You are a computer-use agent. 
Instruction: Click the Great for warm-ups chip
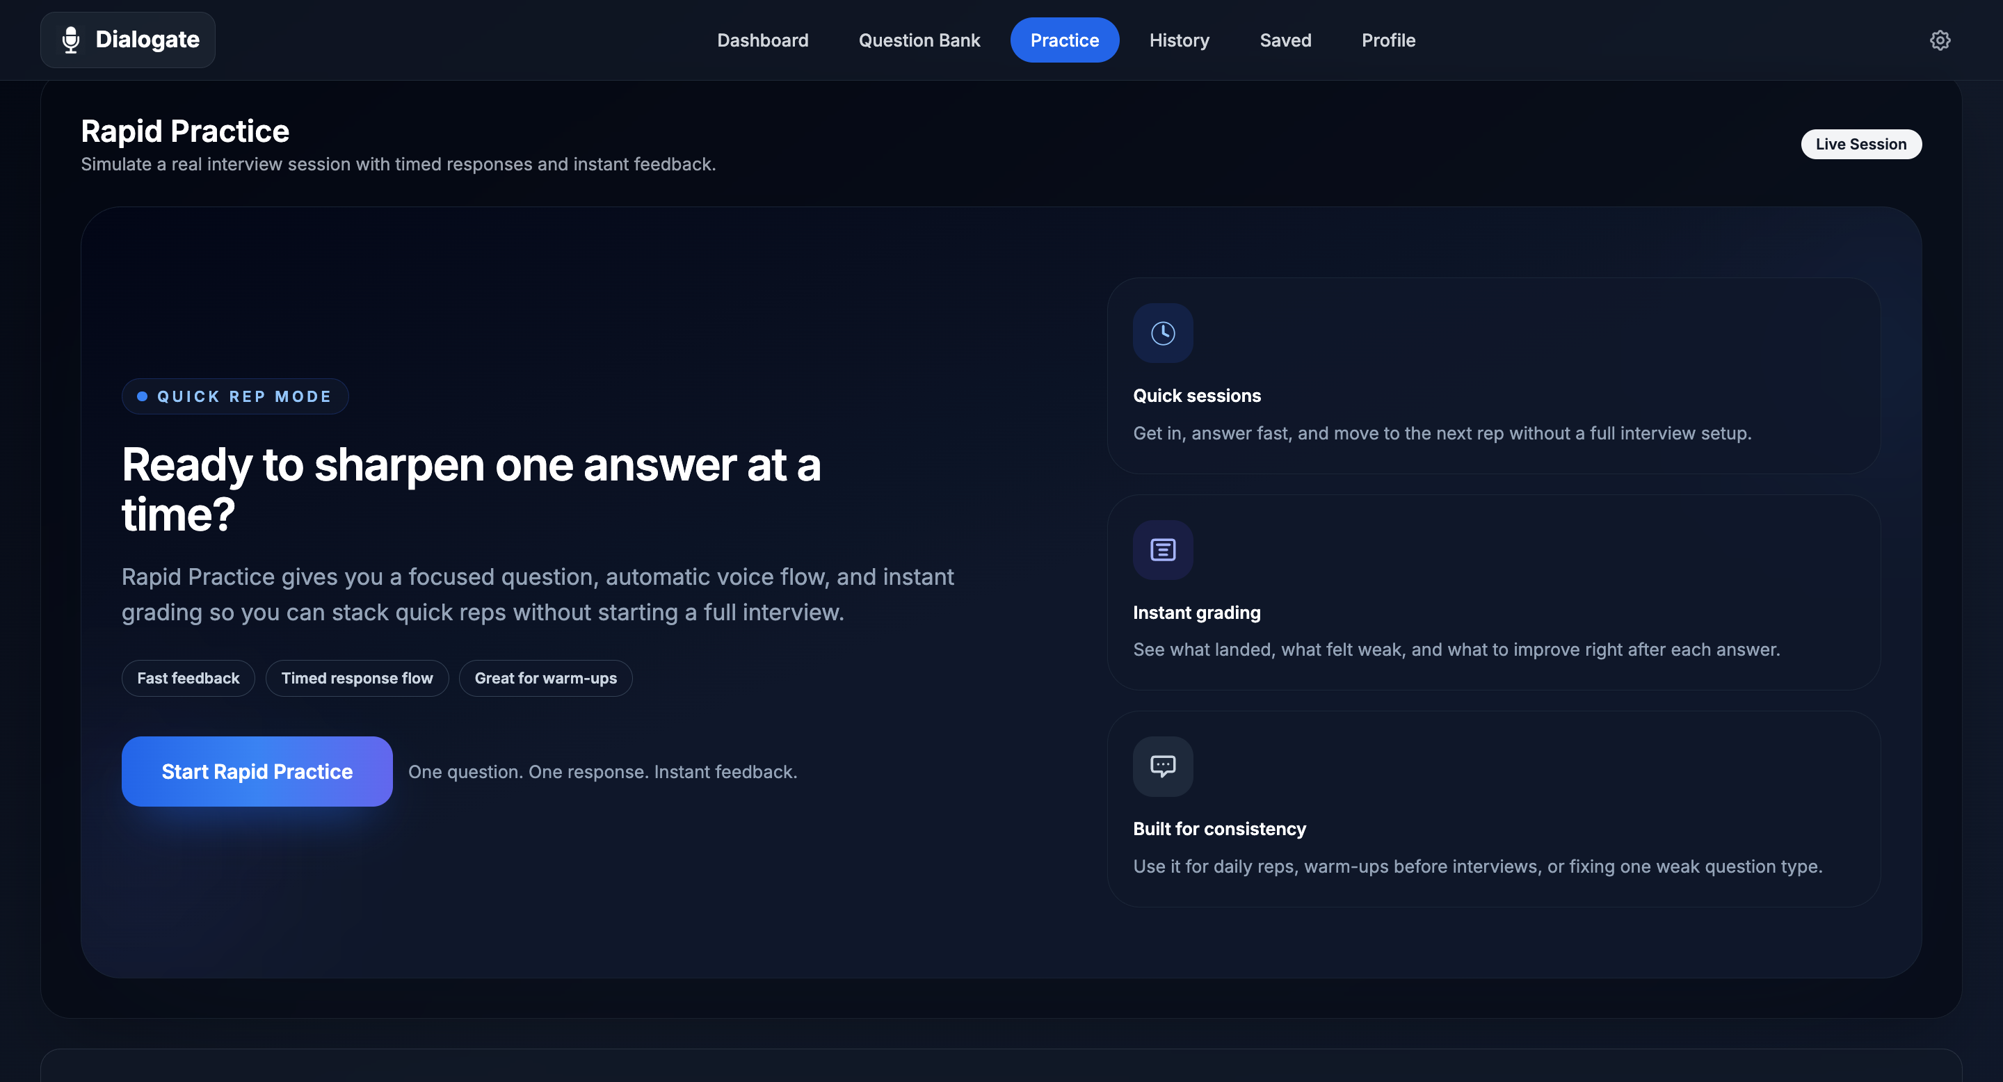545,678
